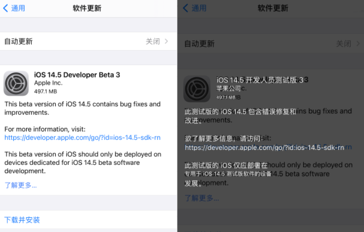Click 'For more information, visit:' text
Viewport: 364px width, 232px height.
click(x=45, y=129)
